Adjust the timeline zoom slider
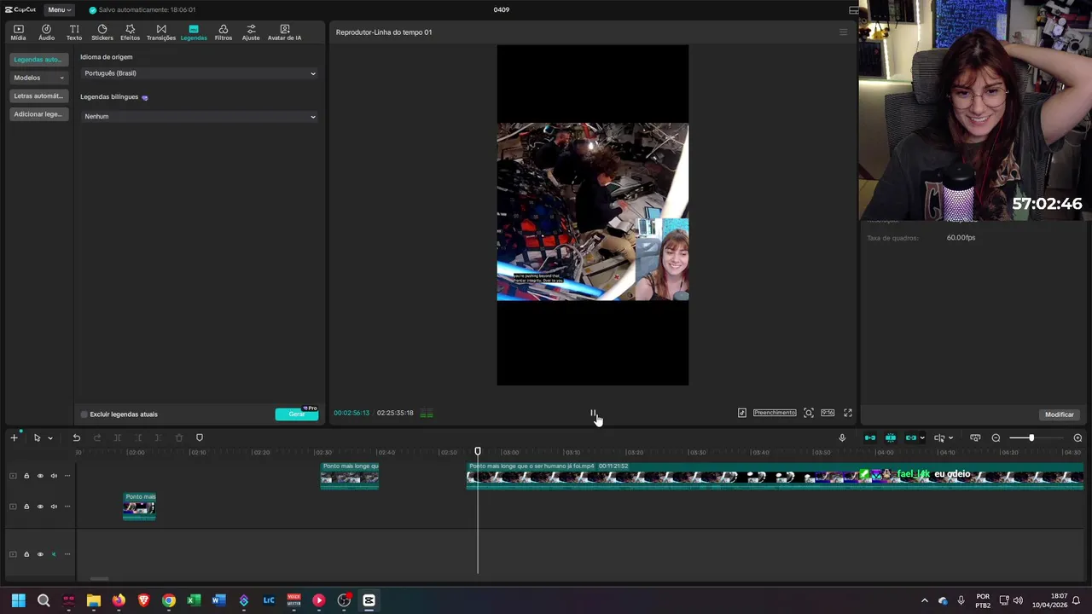 [x=1031, y=437]
